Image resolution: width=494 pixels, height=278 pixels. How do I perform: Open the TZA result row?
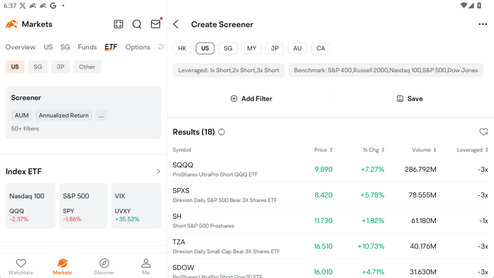tap(330, 246)
